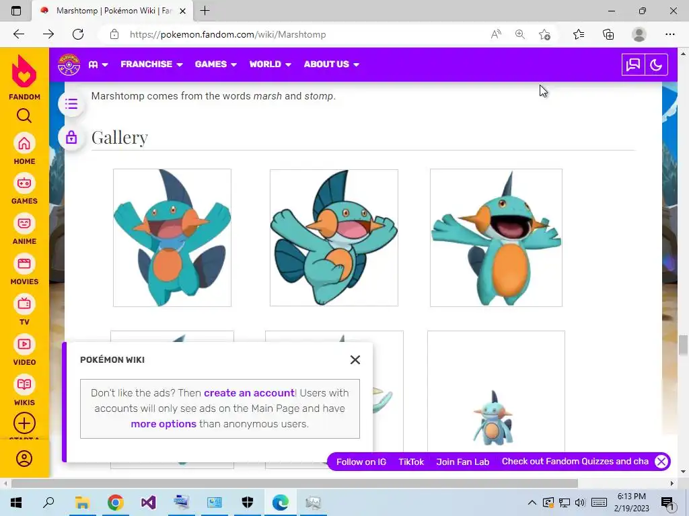This screenshot has width=689, height=516.
Task: Expand the ABOUT US dropdown menu
Action: [331, 64]
